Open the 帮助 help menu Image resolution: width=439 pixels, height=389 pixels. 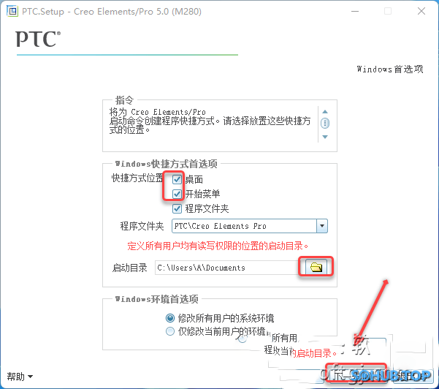click(x=20, y=377)
